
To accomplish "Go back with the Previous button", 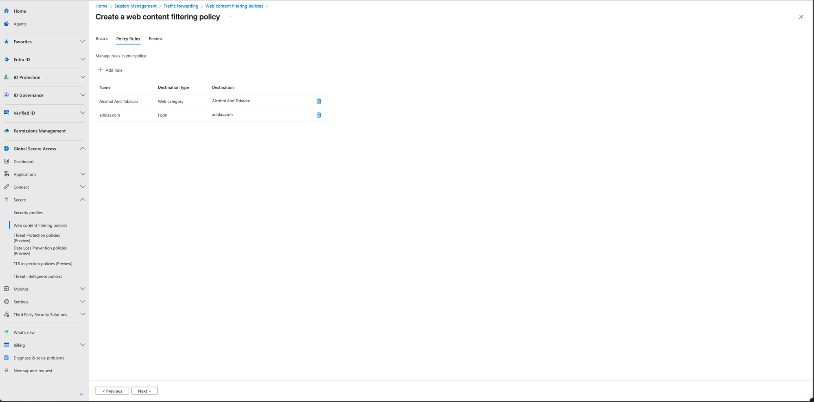I will [x=112, y=391].
